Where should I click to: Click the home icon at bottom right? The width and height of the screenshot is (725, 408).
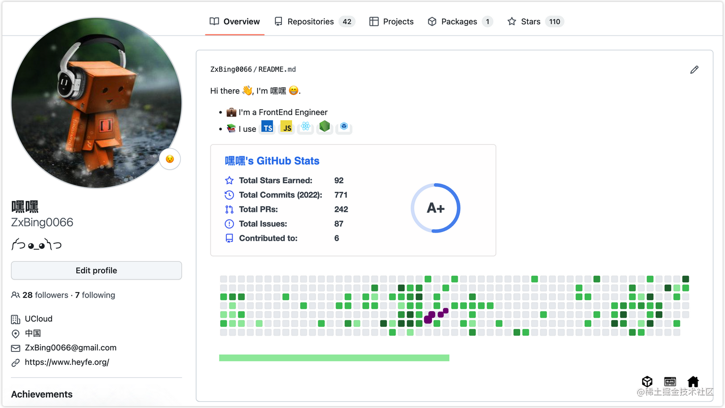[x=693, y=382]
